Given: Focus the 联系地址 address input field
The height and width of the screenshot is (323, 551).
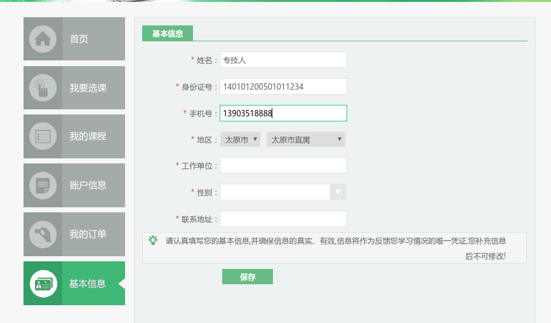Looking at the screenshot, I should 283,219.
